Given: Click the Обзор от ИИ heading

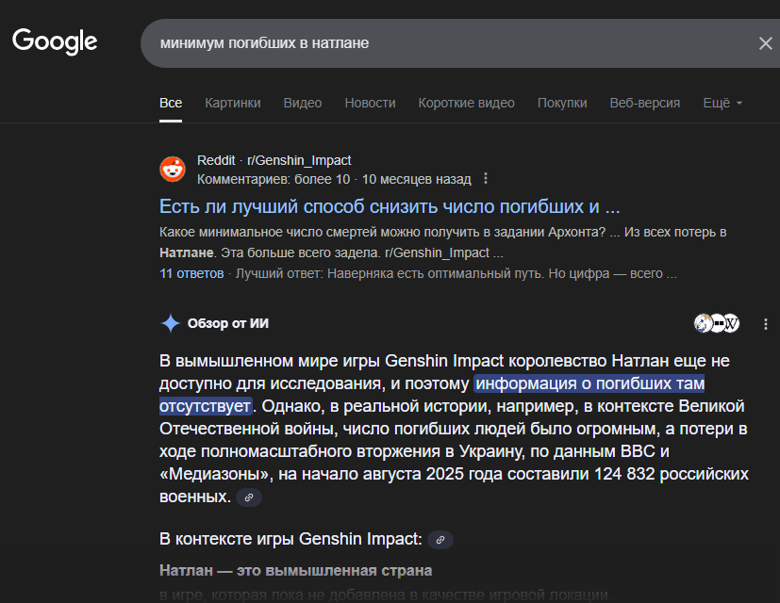Looking at the screenshot, I should click(228, 323).
